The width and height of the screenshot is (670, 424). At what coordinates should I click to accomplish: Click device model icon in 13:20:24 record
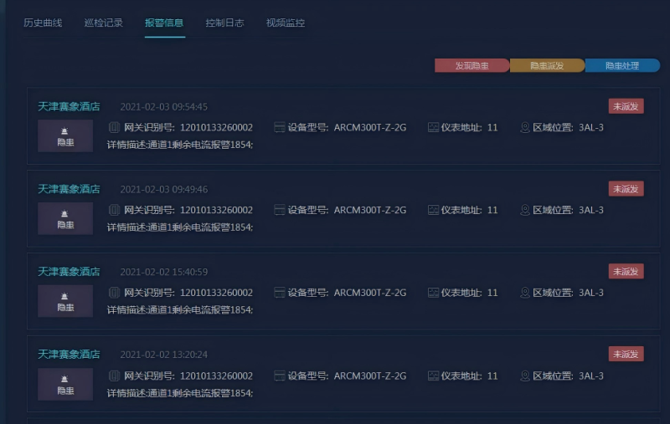pyautogui.click(x=280, y=375)
